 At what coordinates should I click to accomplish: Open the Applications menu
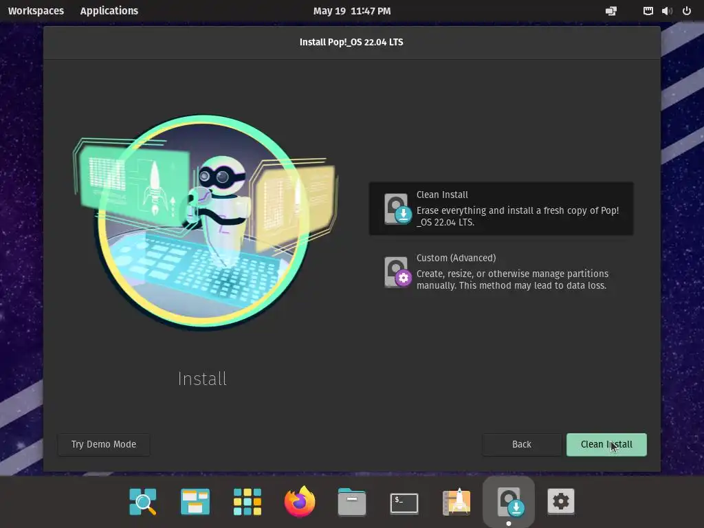click(x=109, y=11)
